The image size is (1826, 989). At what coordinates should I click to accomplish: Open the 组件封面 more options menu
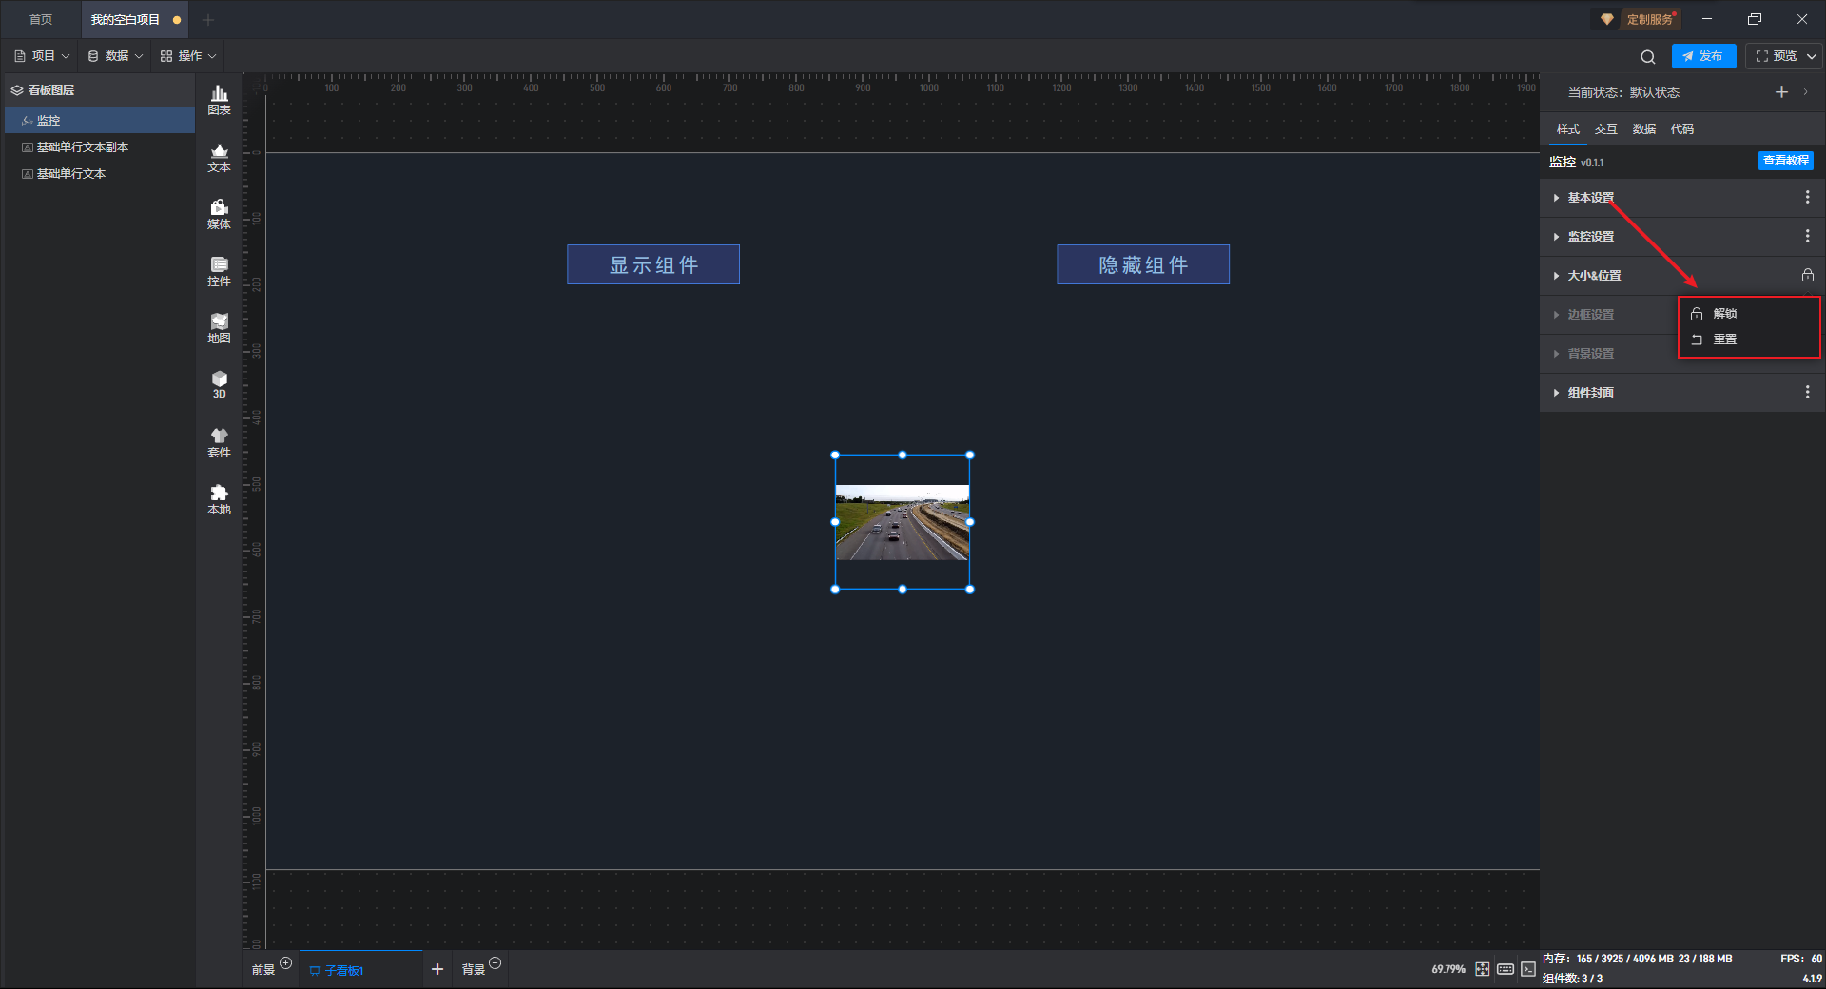pos(1807,392)
